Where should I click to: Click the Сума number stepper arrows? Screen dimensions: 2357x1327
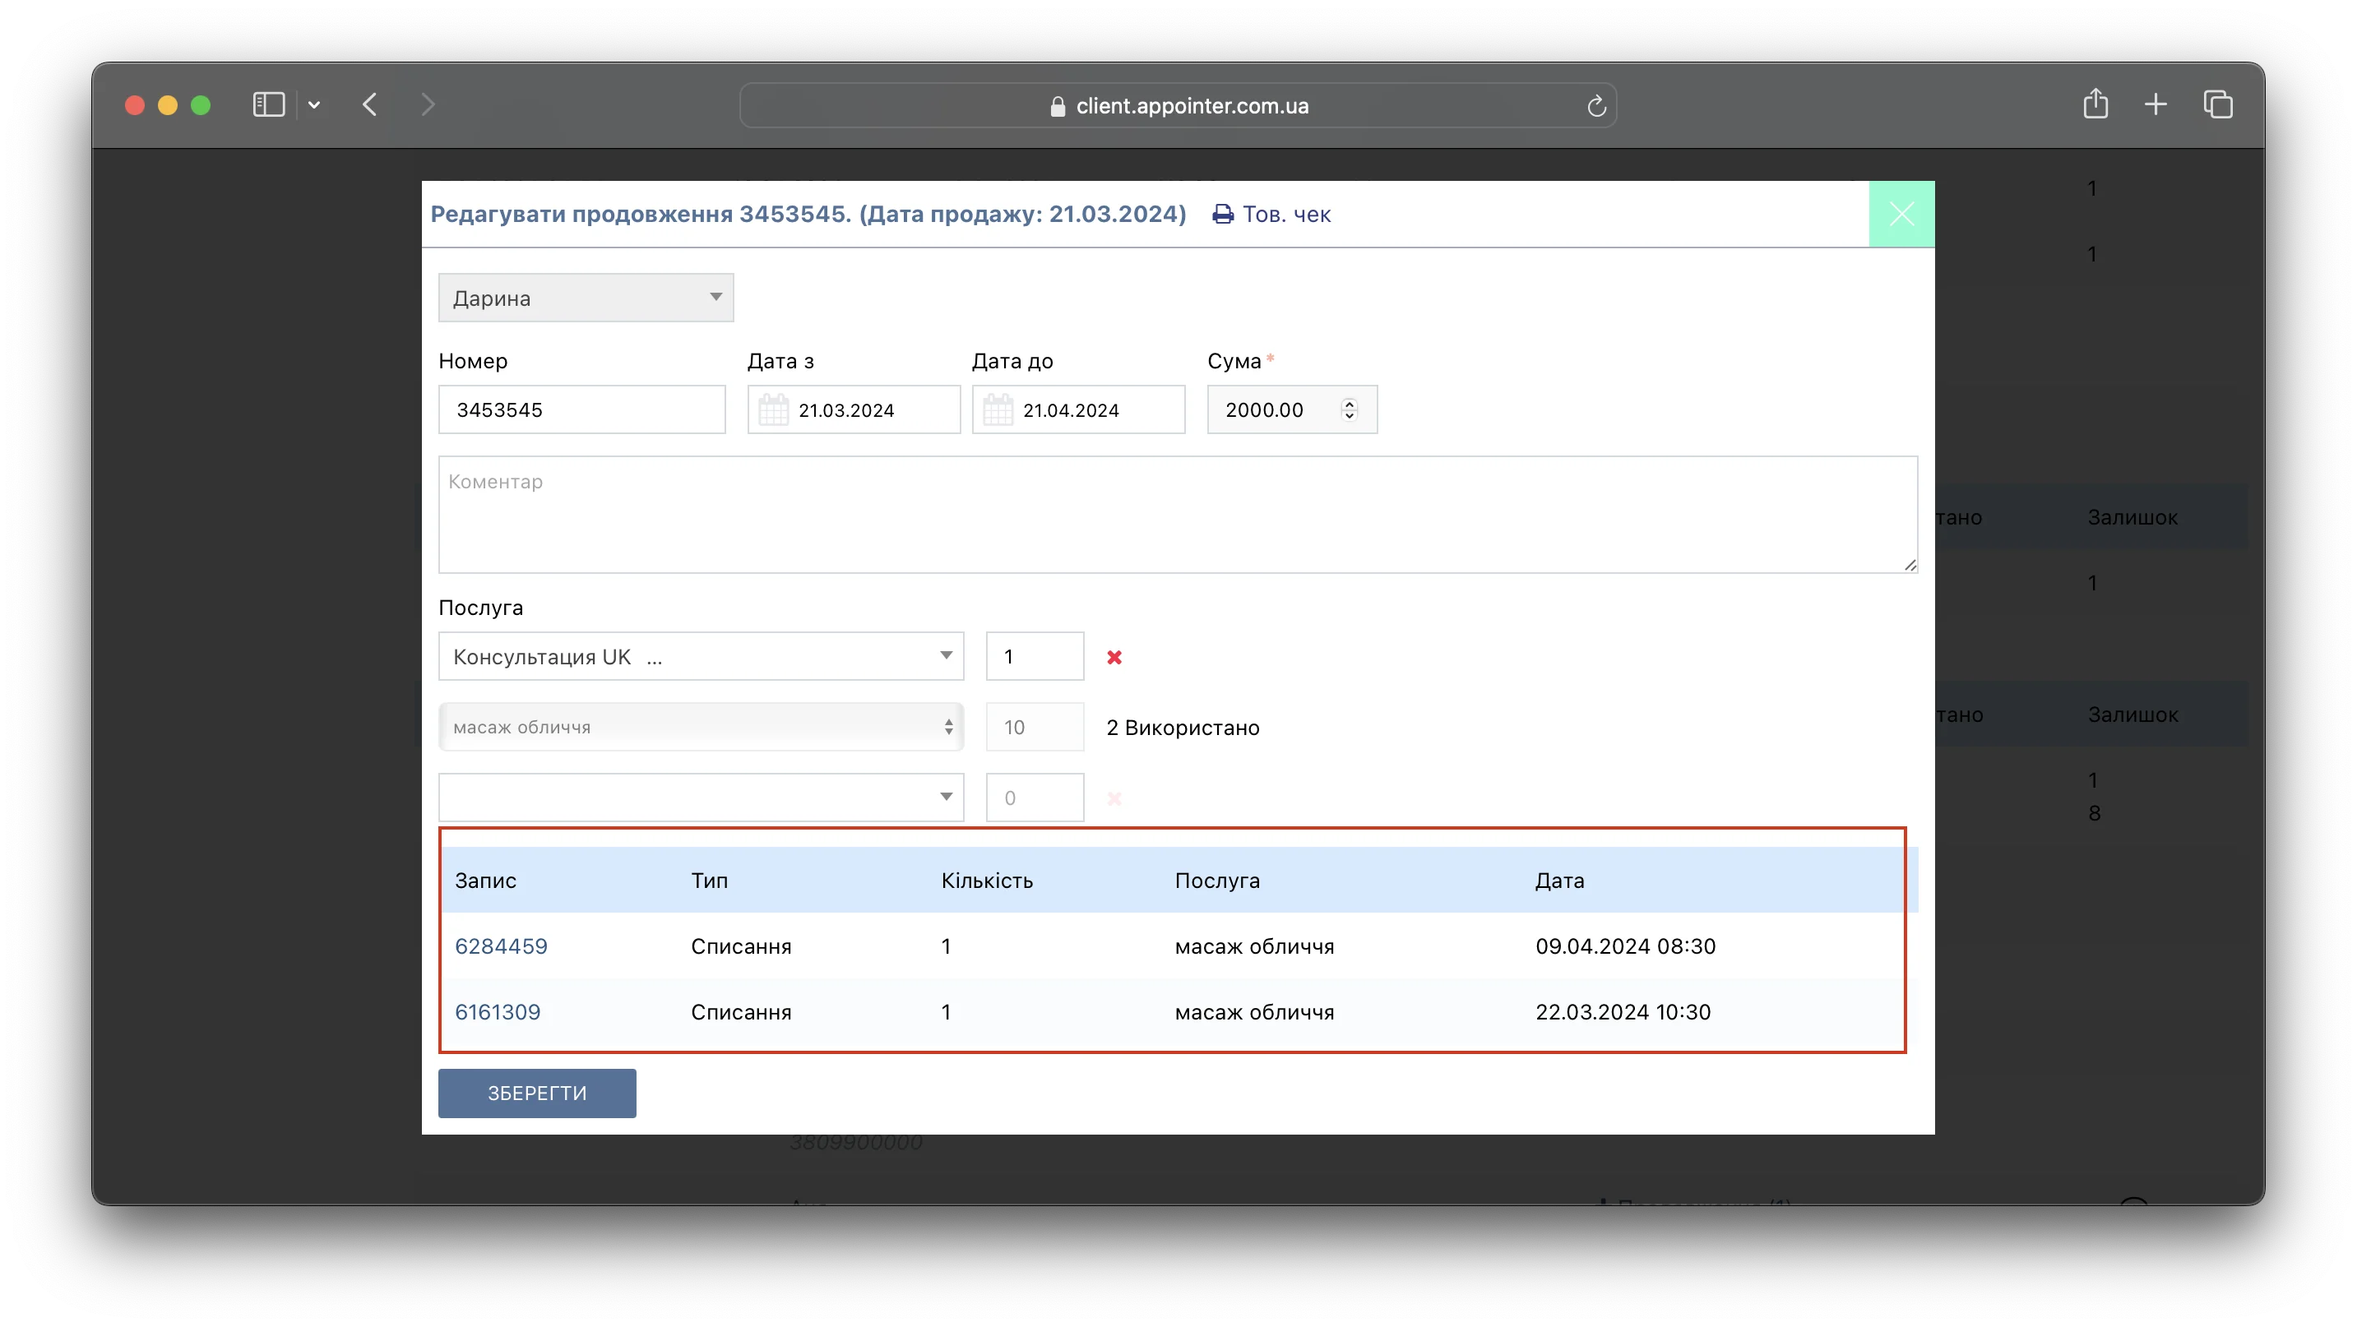1349,409
